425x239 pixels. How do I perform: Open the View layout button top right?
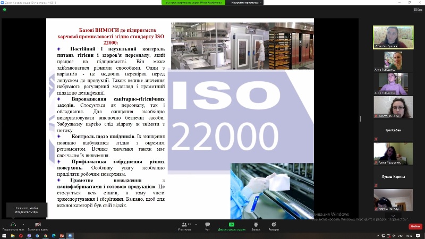(x=418, y=10)
